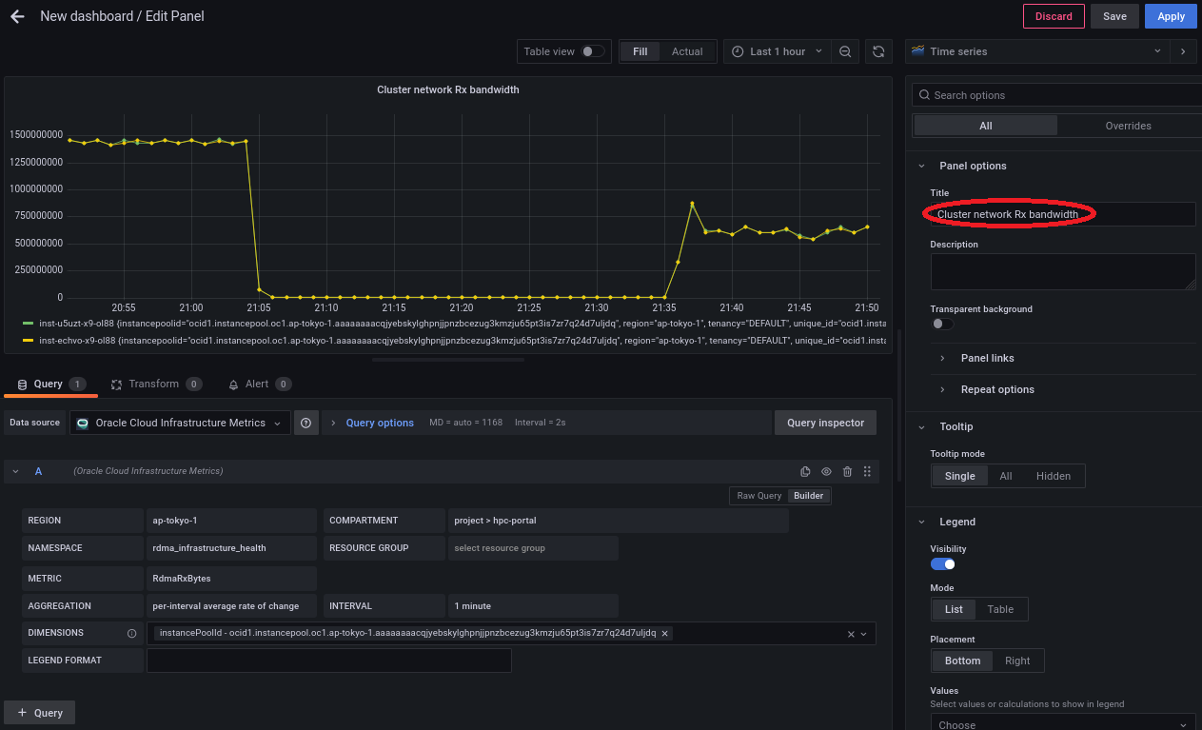Hide query A with the eye icon
The image size is (1202, 730).
(x=826, y=471)
